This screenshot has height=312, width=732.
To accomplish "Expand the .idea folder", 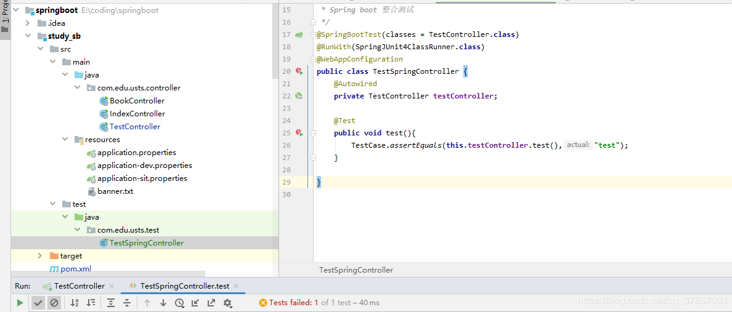I will [28, 23].
